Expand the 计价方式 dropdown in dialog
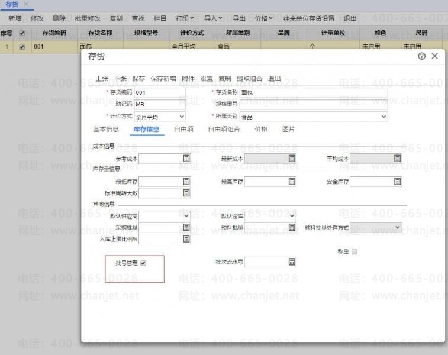This screenshot has height=355, width=448. [182, 117]
